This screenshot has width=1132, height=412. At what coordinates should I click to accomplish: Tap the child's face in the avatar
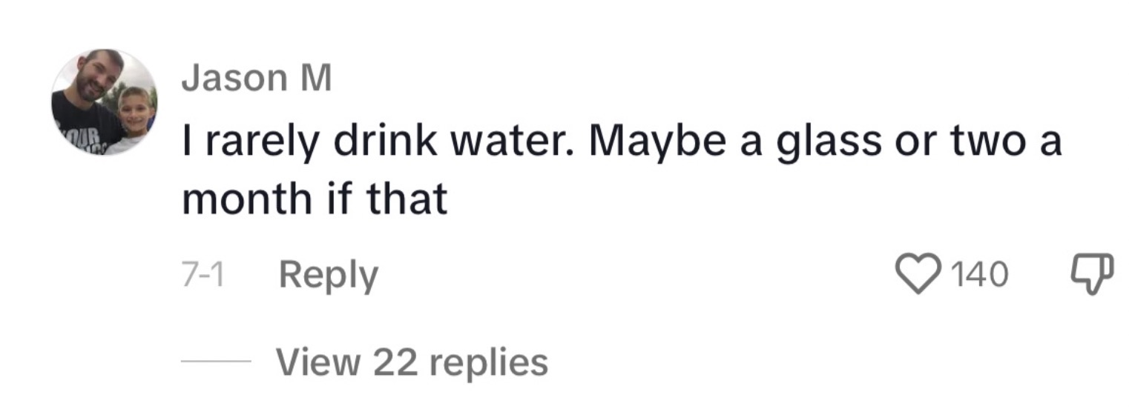click(x=134, y=110)
